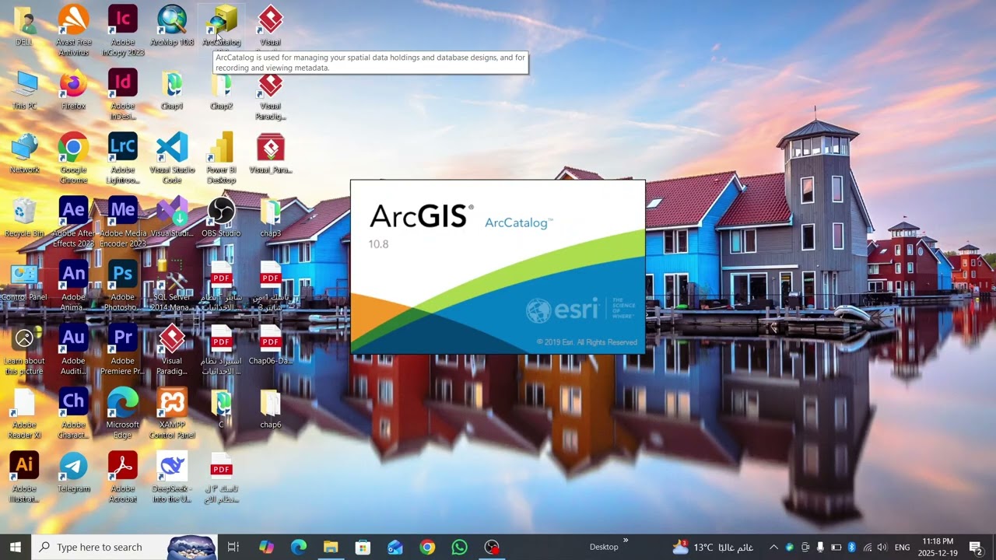996x560 pixels.
Task: Open Adobe Lightroom Classic shortcut
Action: 123,158
